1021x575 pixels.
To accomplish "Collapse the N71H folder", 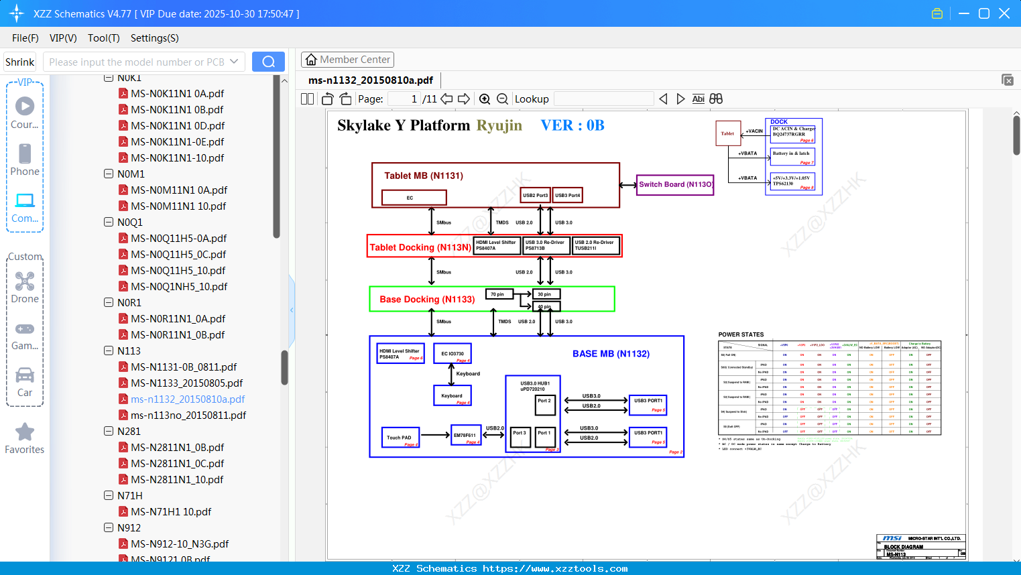I will tap(109, 495).
